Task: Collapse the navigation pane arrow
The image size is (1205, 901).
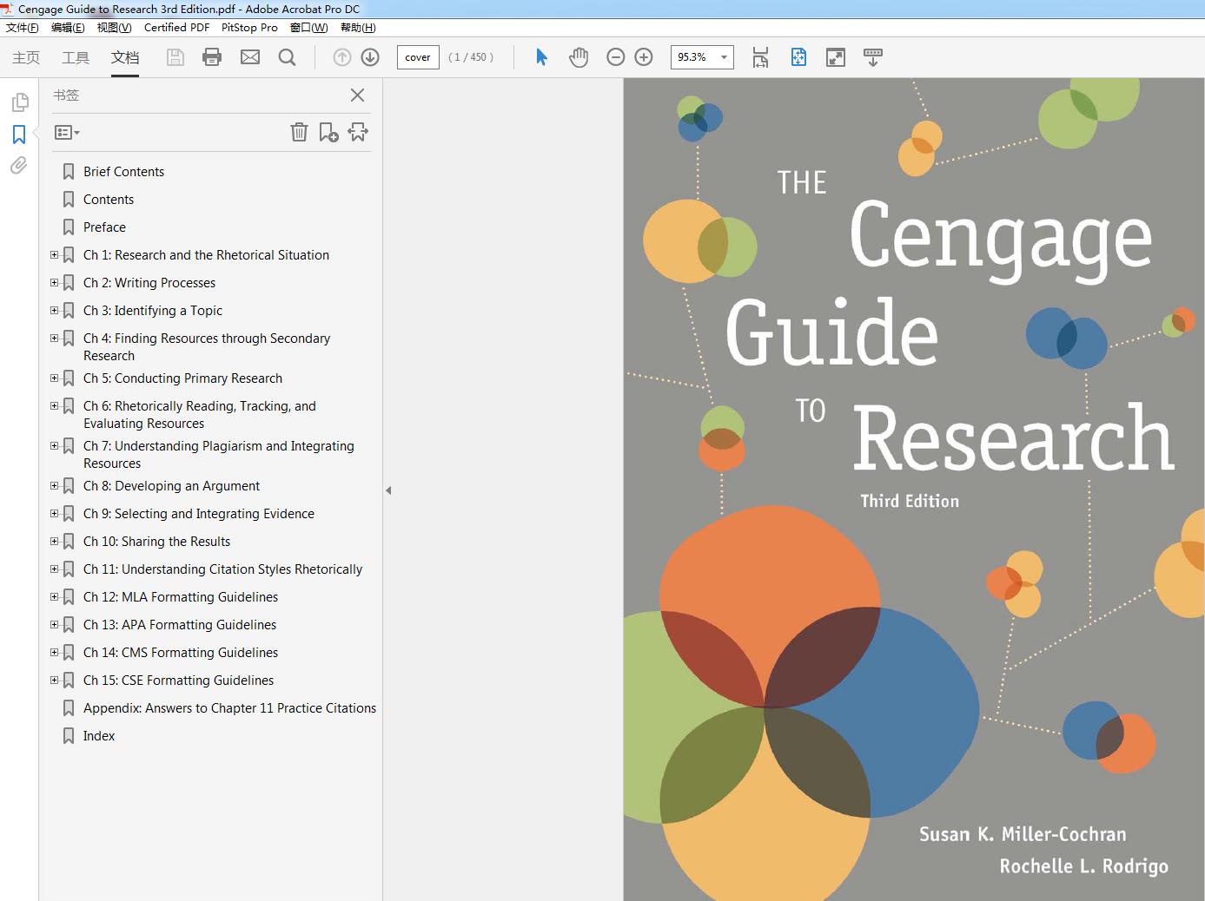Action: (388, 490)
